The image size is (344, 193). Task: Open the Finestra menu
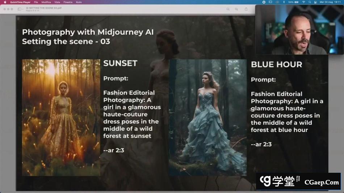pos(68,2)
